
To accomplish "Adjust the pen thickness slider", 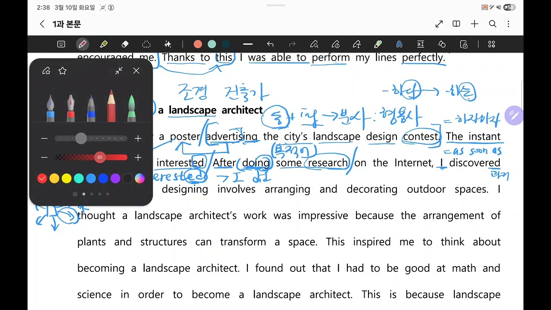I will pyautogui.click(x=91, y=138).
